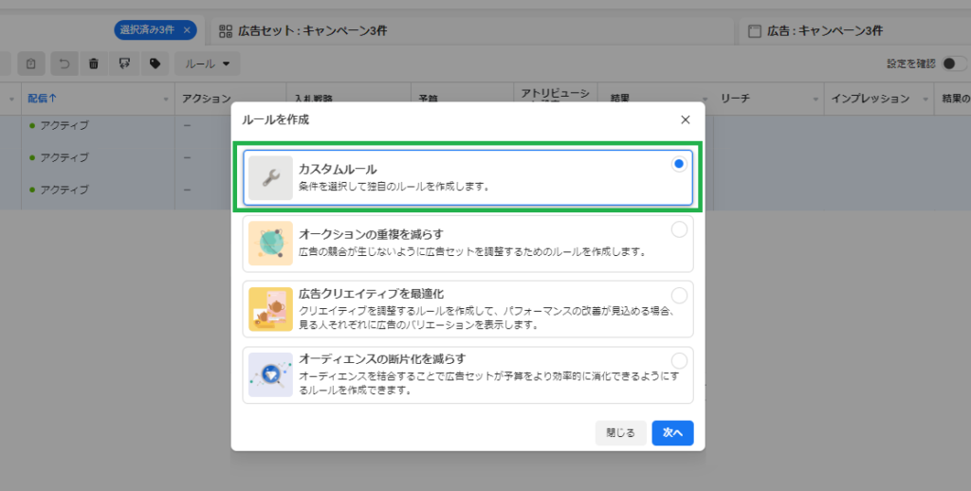The height and width of the screenshot is (491, 971).
Task: Click the tag icon in toolbar
Action: coord(155,64)
